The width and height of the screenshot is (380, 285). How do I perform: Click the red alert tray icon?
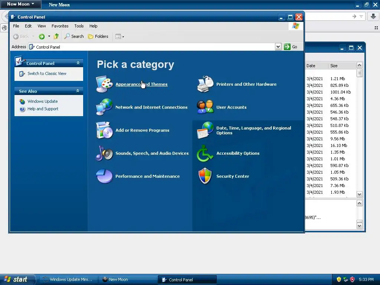point(353,279)
